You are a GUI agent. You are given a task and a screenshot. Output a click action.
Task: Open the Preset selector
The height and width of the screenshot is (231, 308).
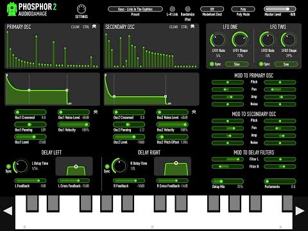(x=135, y=9)
